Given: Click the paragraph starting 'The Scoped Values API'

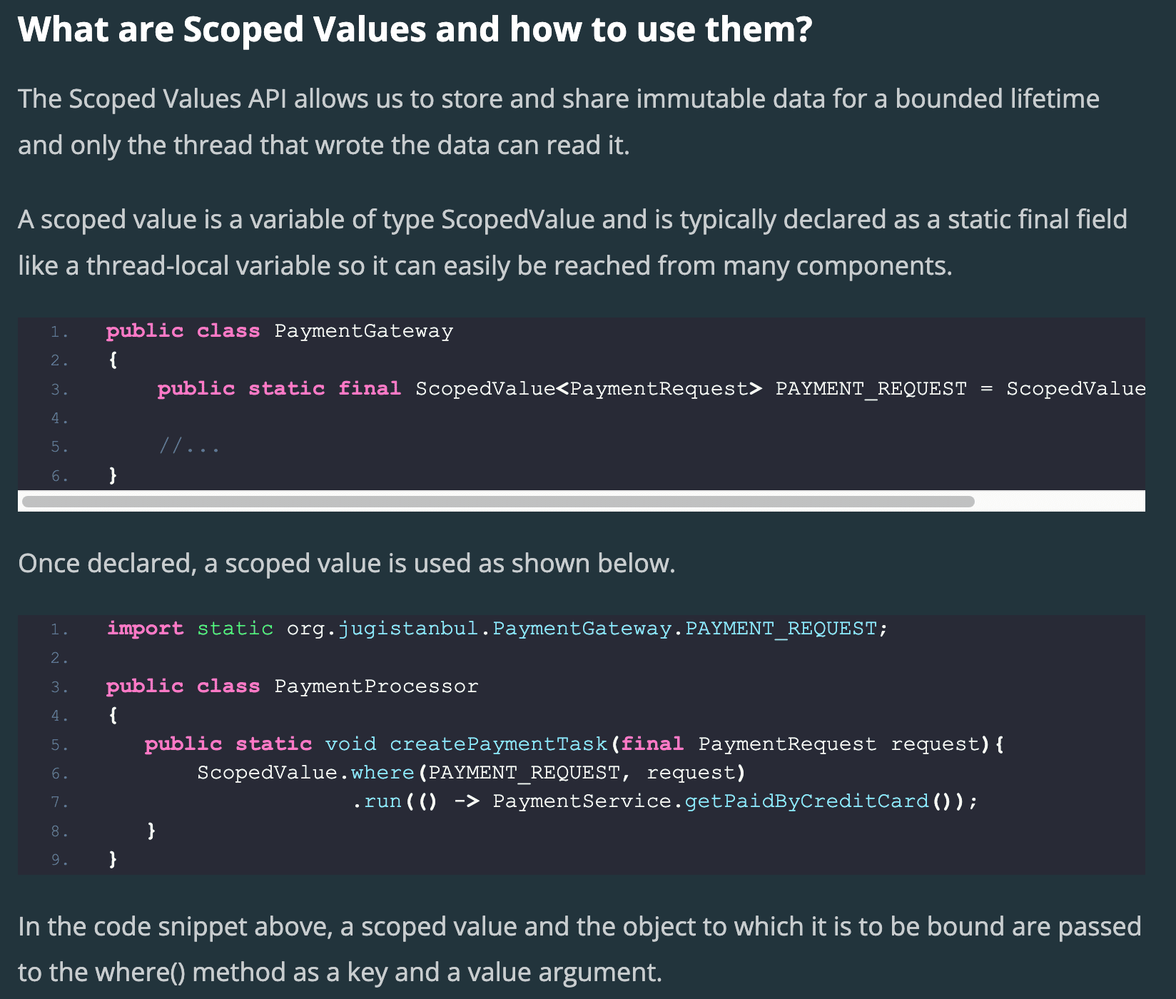Looking at the screenshot, I should pos(559,122).
